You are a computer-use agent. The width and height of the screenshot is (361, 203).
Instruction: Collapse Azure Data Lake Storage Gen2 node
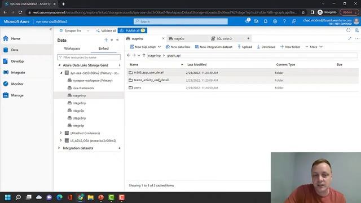[x=59, y=65]
